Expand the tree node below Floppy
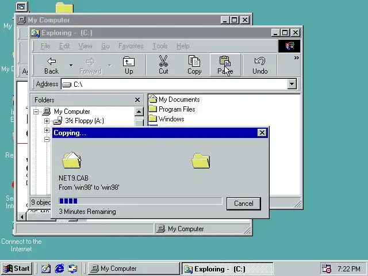This screenshot has height=276, width=368. coord(47,131)
